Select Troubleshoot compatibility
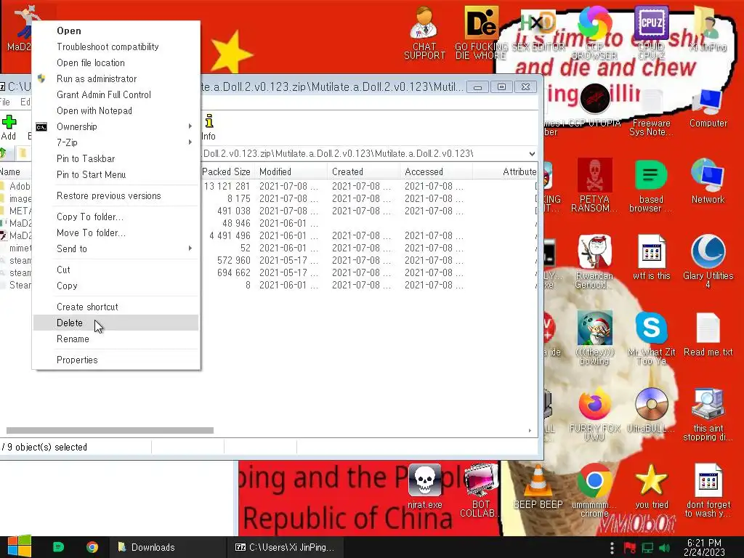The height and width of the screenshot is (558, 744). (116, 46)
